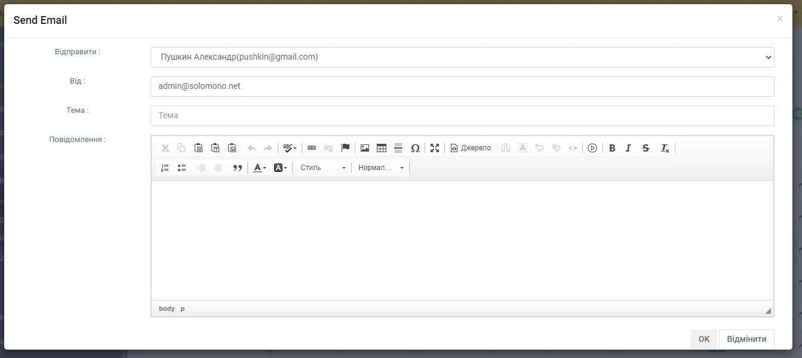Image resolution: width=802 pixels, height=358 pixels.
Task: Click the Відмінити cancel button
Action: click(746, 339)
